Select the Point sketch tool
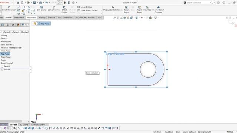 click(34, 14)
